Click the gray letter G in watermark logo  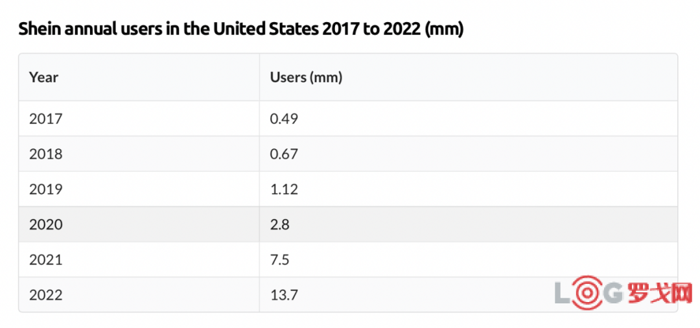612,293
